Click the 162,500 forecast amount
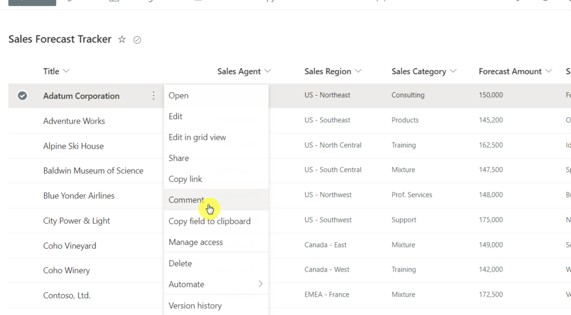The width and height of the screenshot is (571, 315). point(491,145)
